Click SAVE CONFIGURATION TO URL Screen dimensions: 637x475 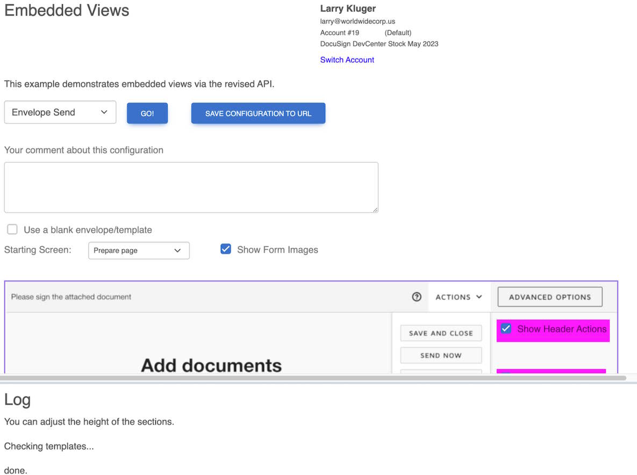(258, 113)
